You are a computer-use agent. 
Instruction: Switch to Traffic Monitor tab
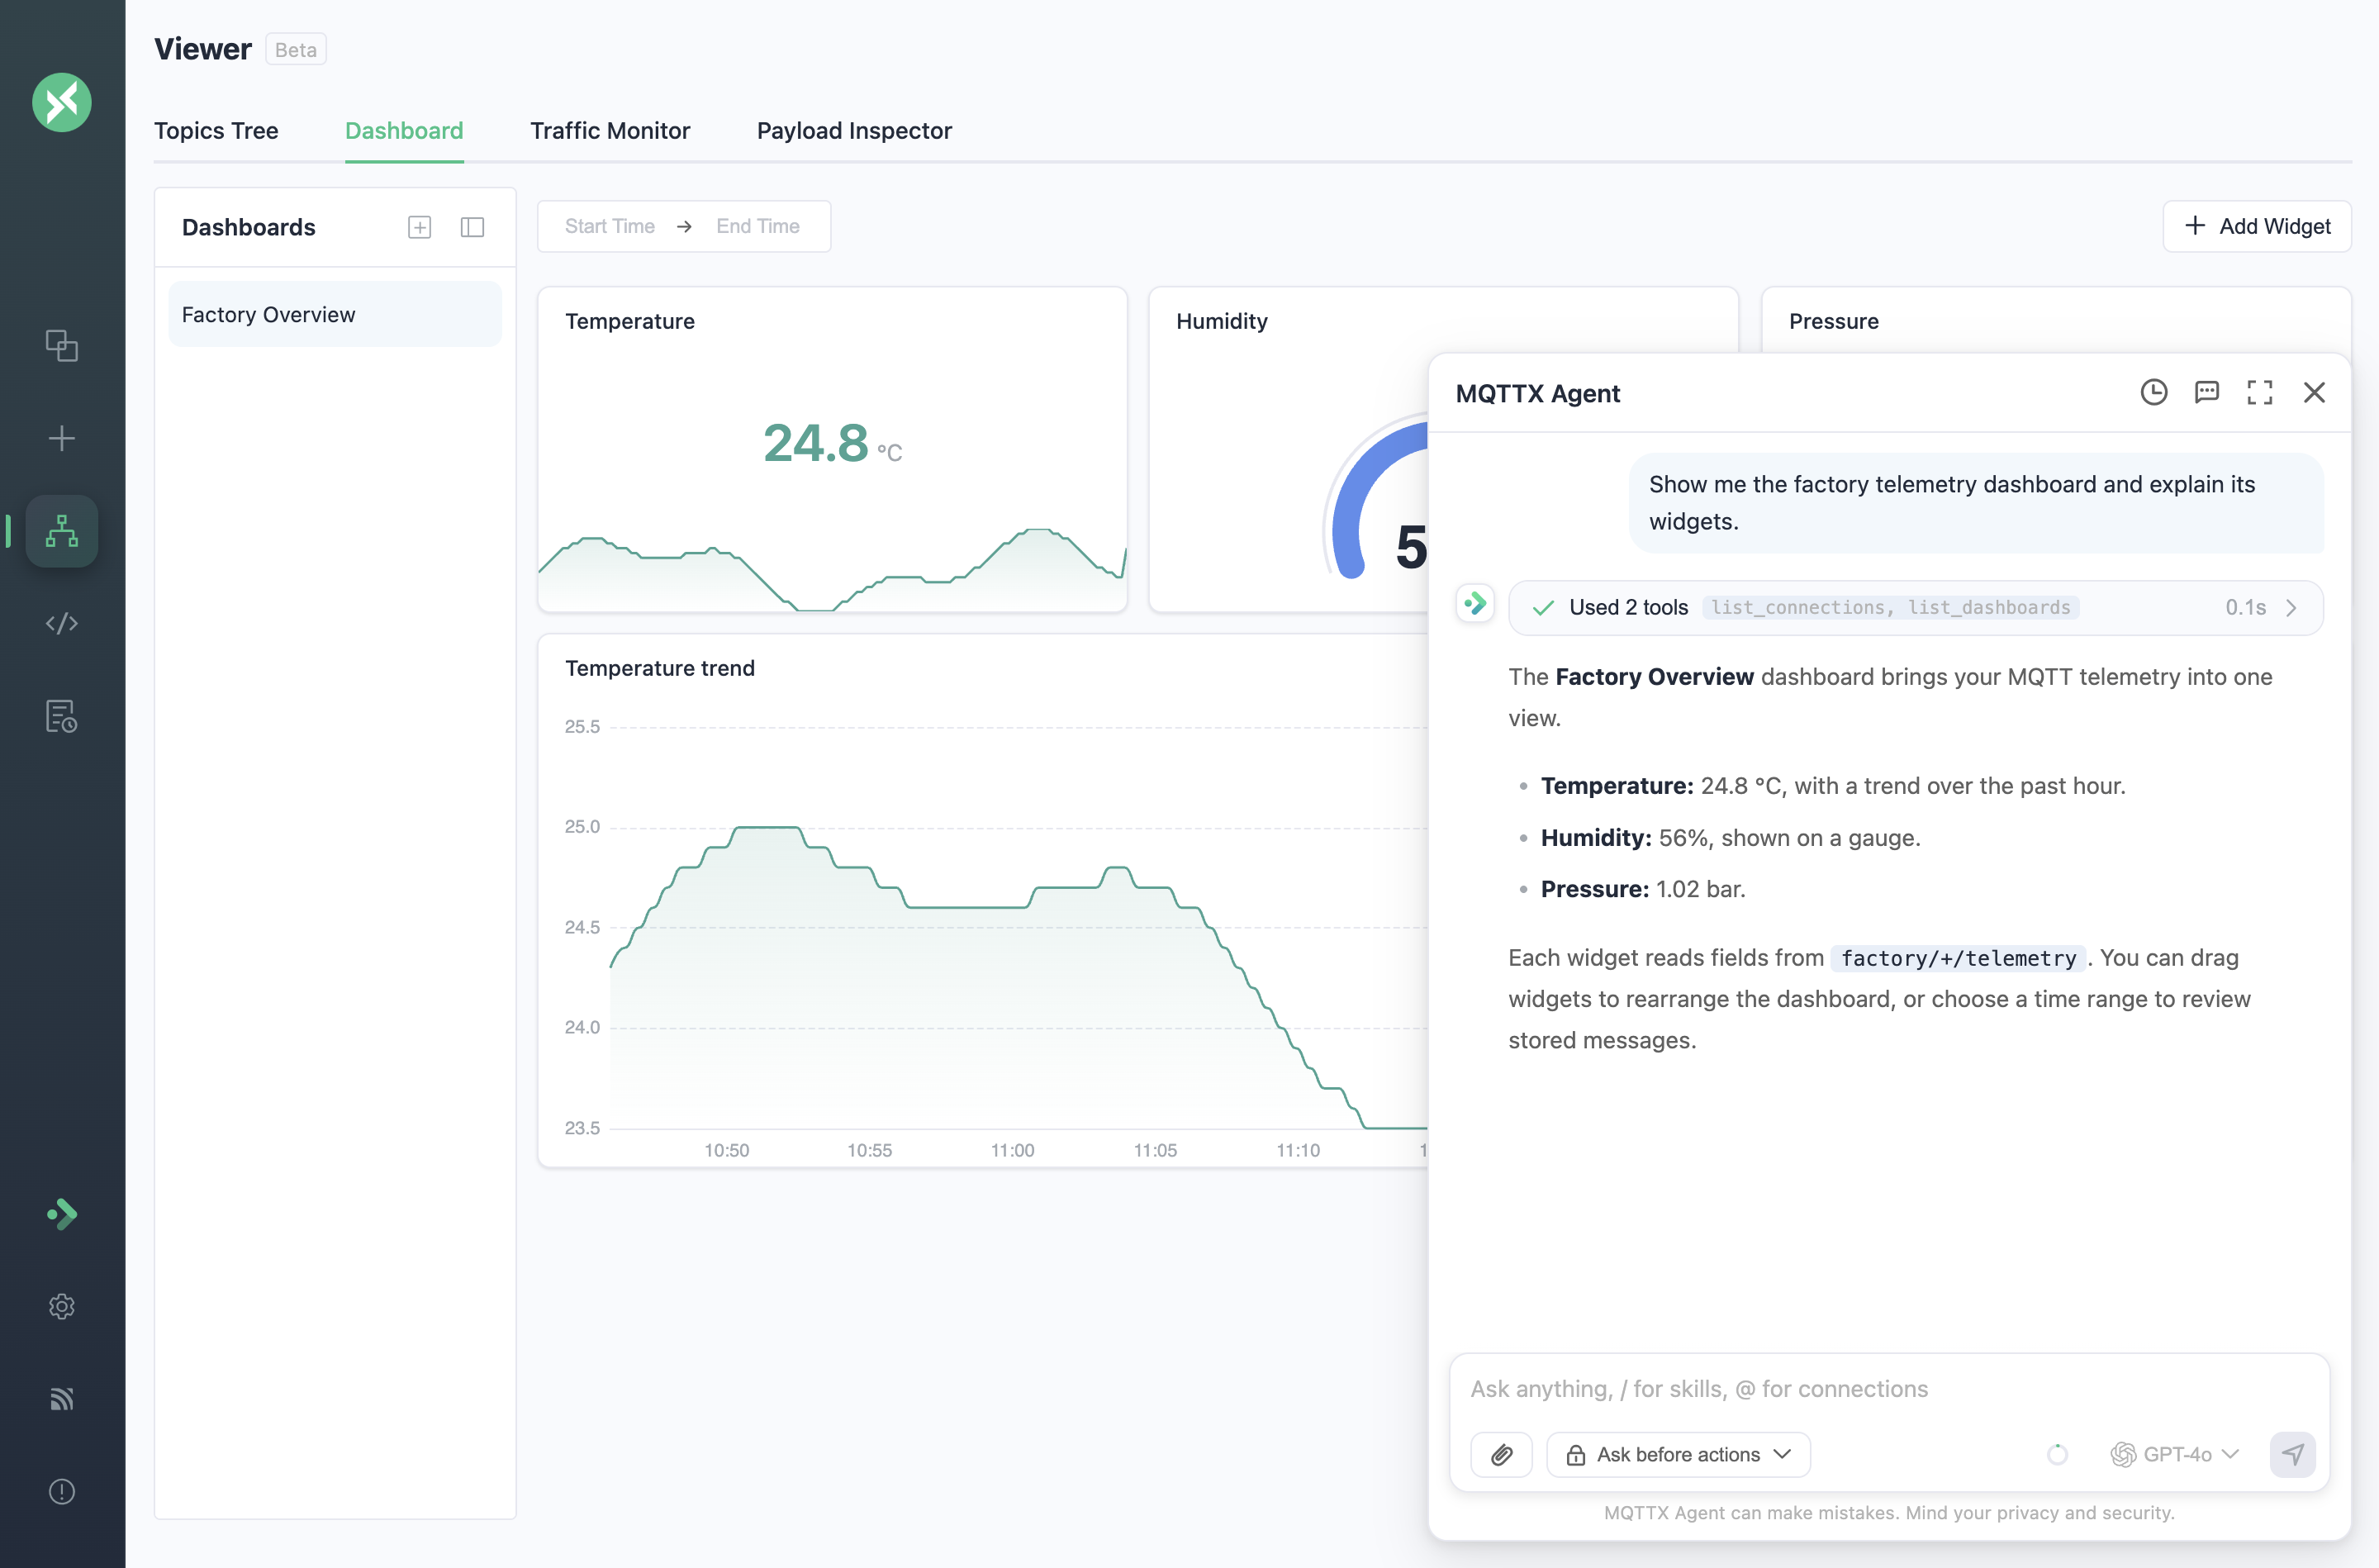point(610,131)
